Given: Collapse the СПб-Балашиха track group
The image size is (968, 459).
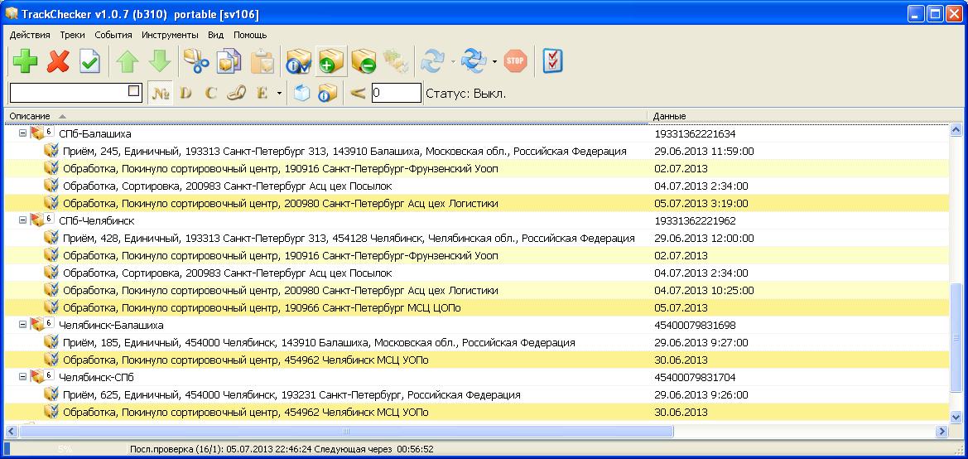Looking at the screenshot, I should (x=22, y=133).
